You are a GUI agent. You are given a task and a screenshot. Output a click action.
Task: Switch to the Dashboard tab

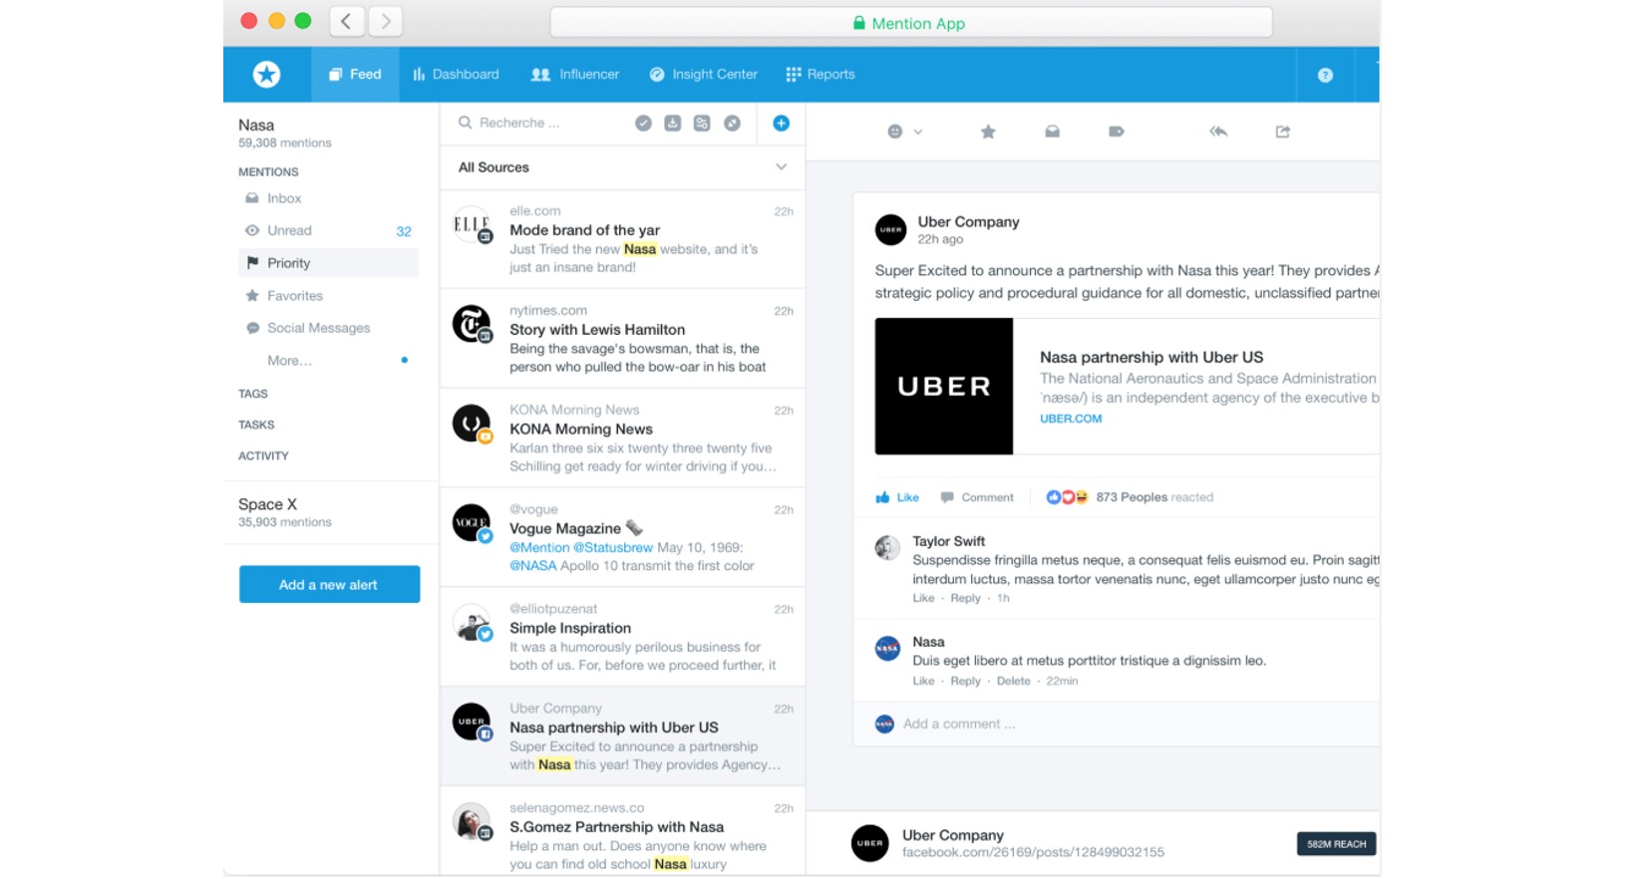pyautogui.click(x=456, y=75)
